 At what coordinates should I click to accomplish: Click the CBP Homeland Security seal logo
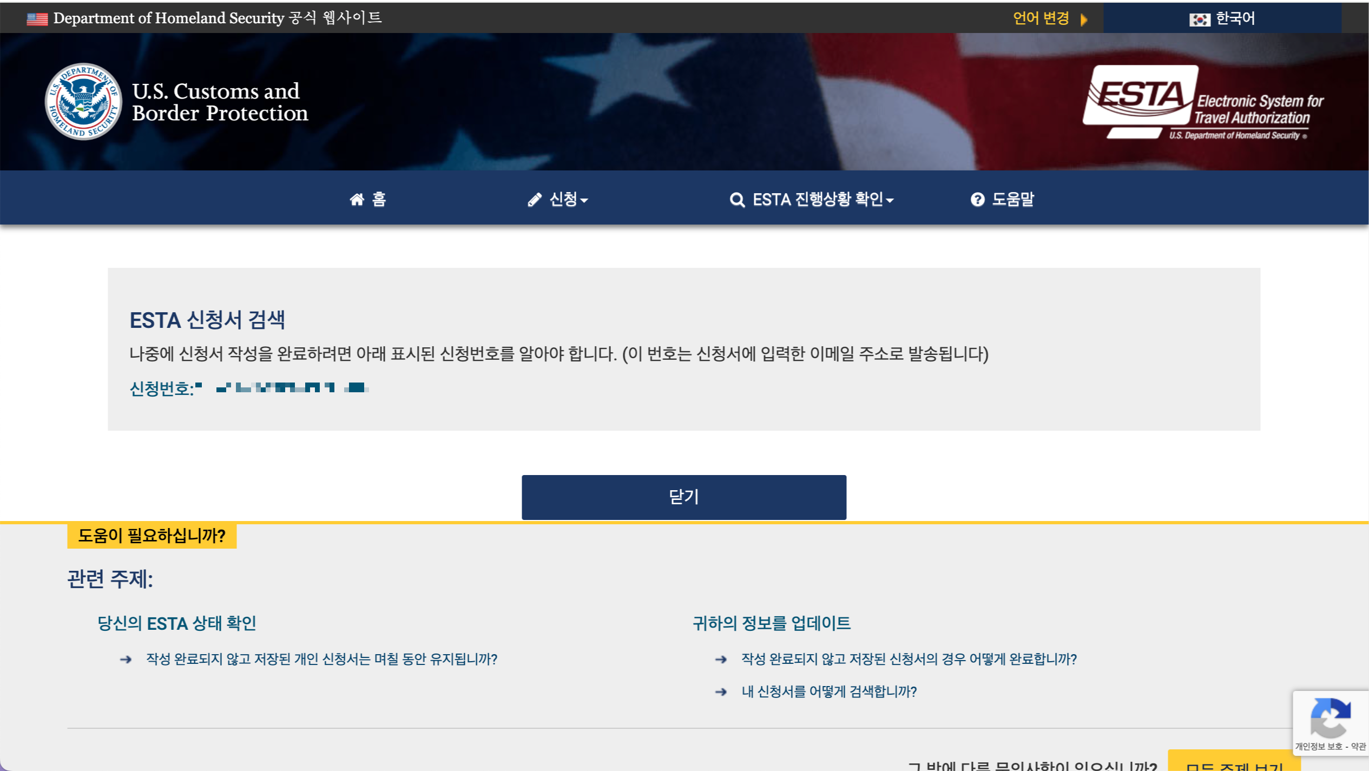pyautogui.click(x=83, y=102)
